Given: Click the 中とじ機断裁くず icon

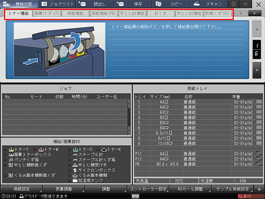Looking at the screenshot, I should click(11, 165).
